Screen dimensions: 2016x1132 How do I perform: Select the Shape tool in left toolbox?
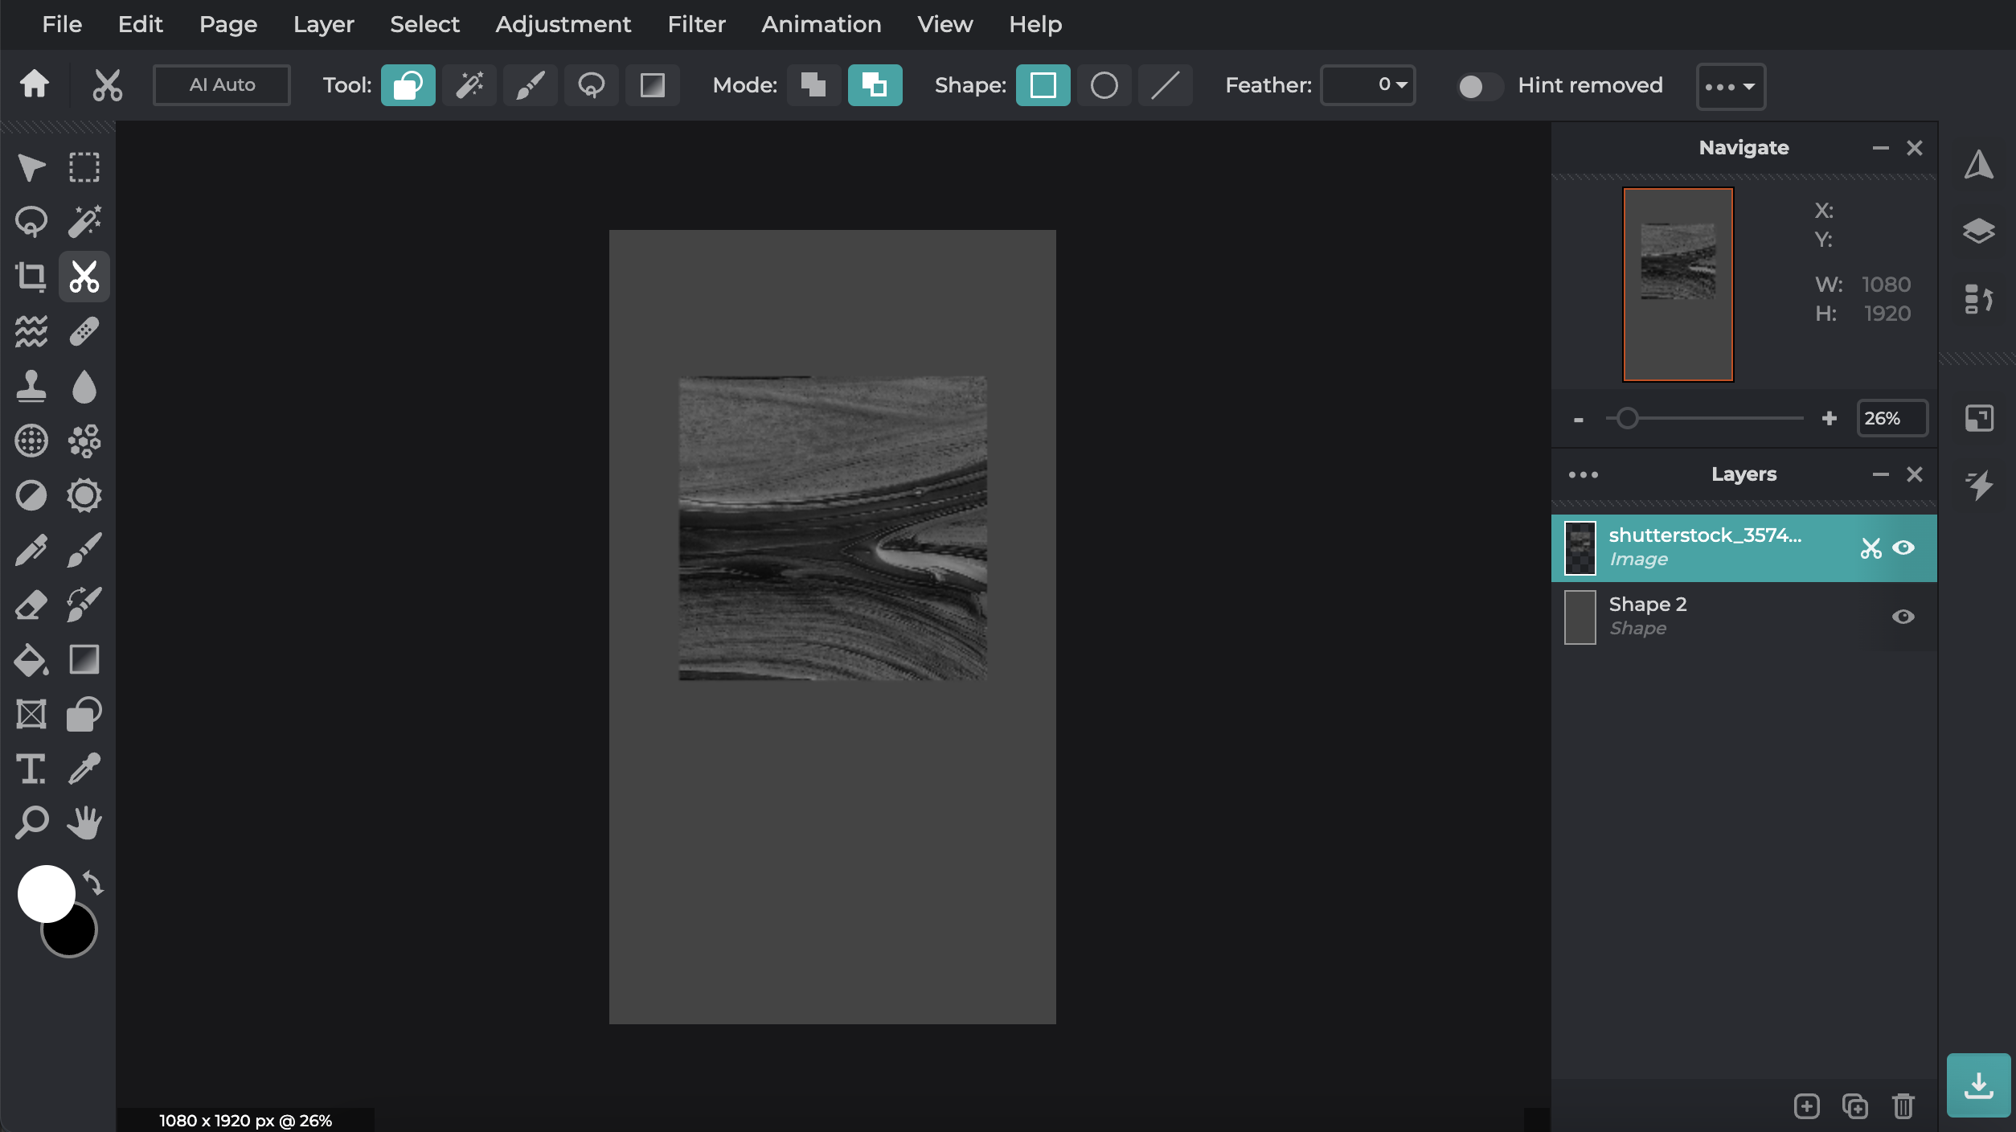[84, 714]
